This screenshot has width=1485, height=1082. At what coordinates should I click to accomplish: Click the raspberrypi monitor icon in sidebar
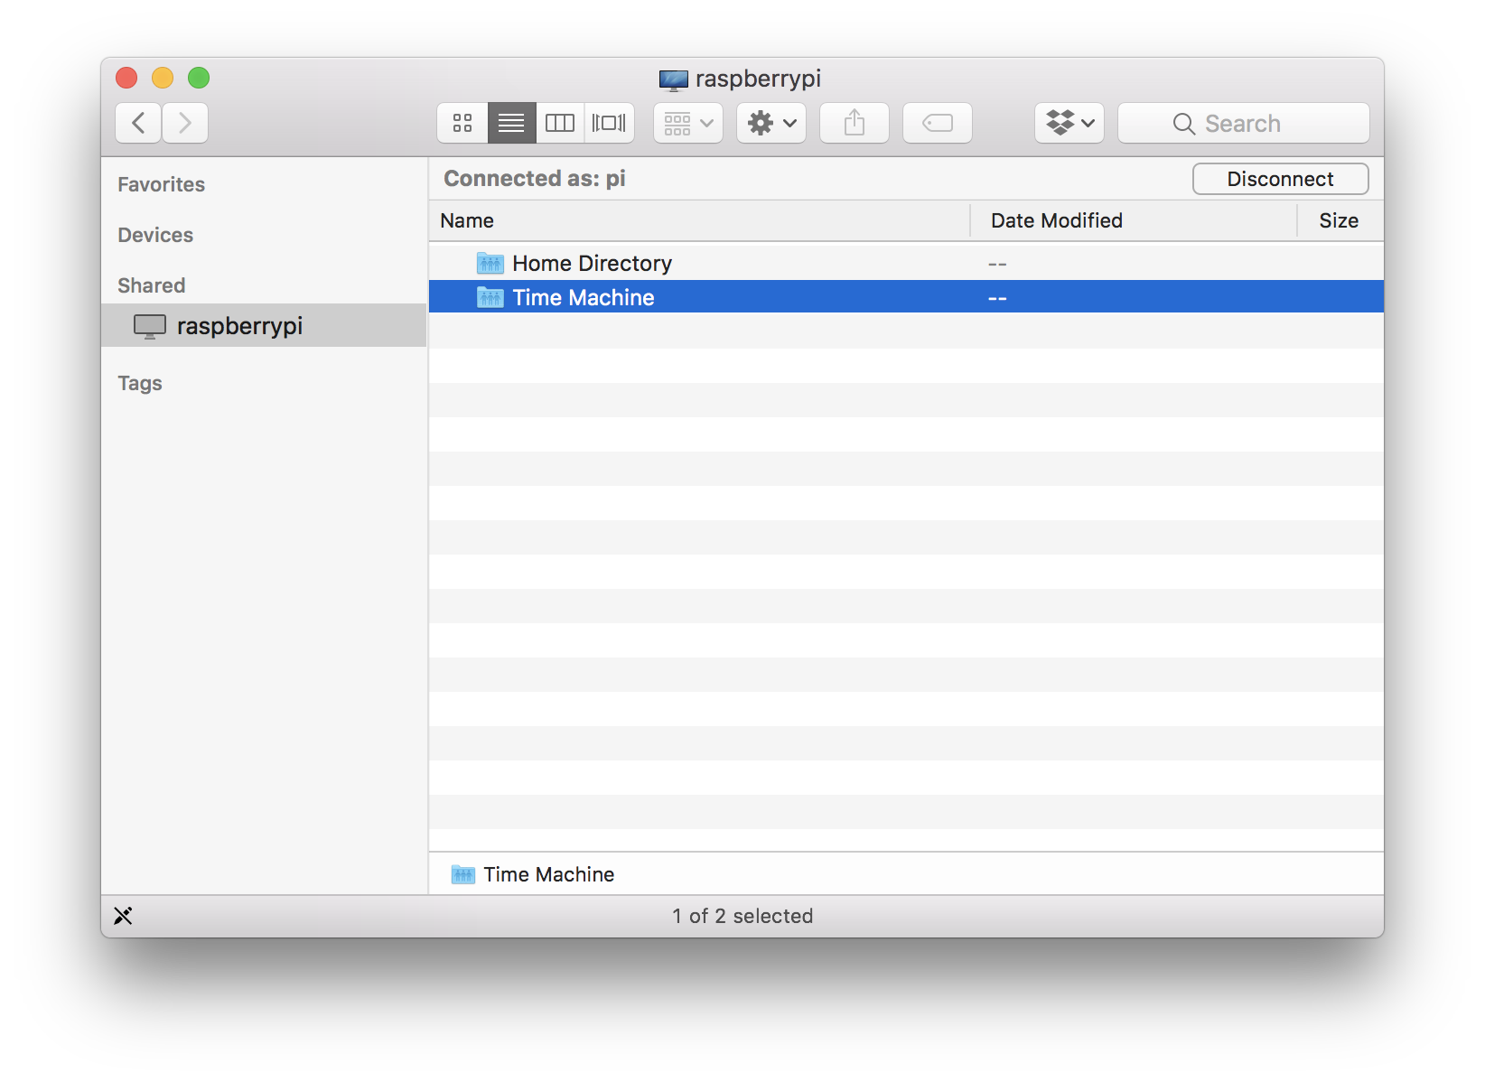(x=150, y=326)
